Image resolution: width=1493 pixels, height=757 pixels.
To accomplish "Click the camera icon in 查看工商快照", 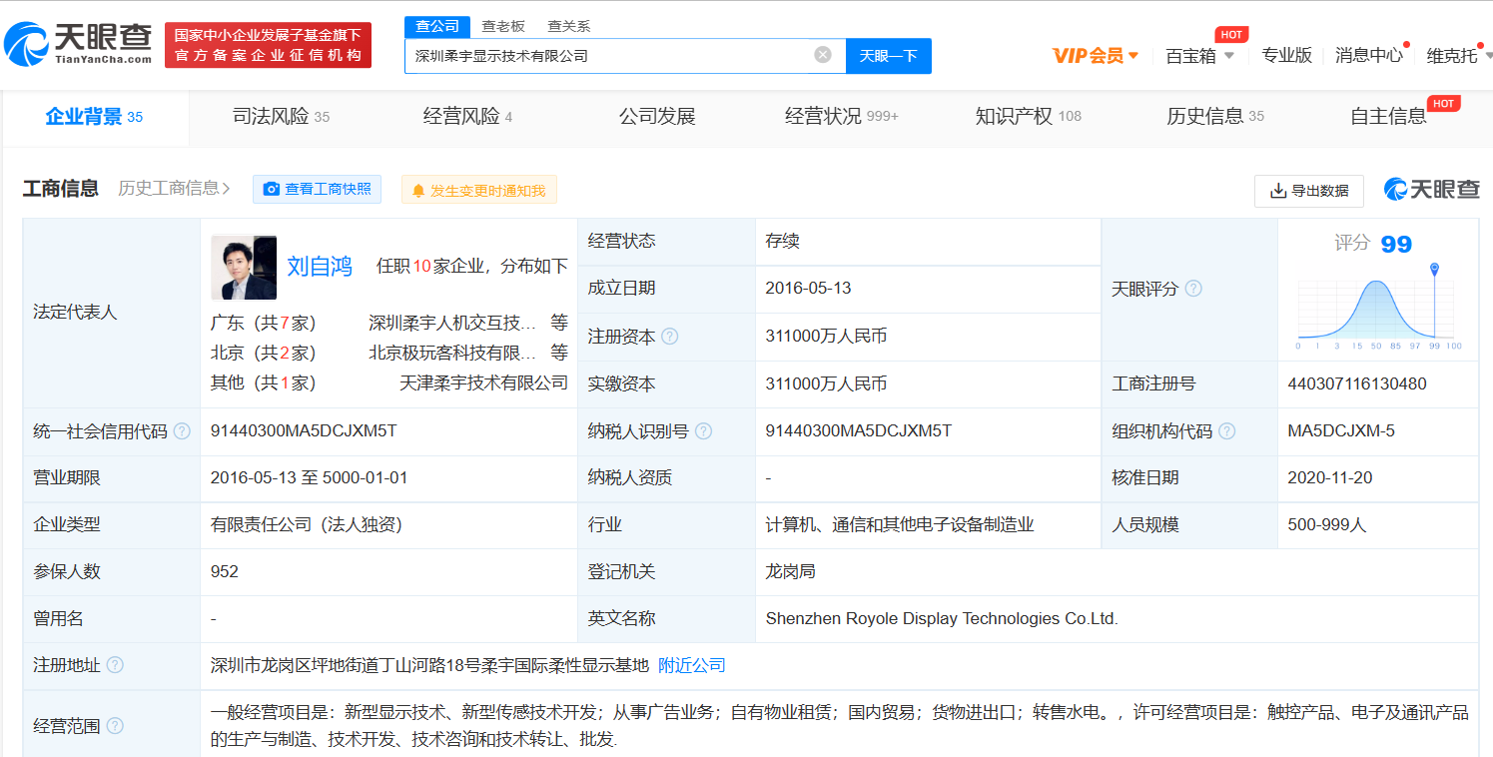I will [x=272, y=190].
